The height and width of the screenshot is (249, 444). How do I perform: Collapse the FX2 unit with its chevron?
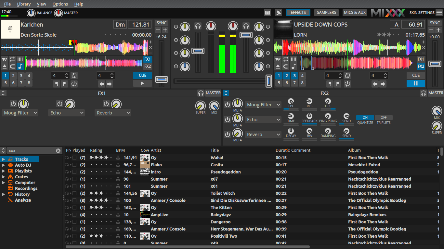tap(226, 93)
